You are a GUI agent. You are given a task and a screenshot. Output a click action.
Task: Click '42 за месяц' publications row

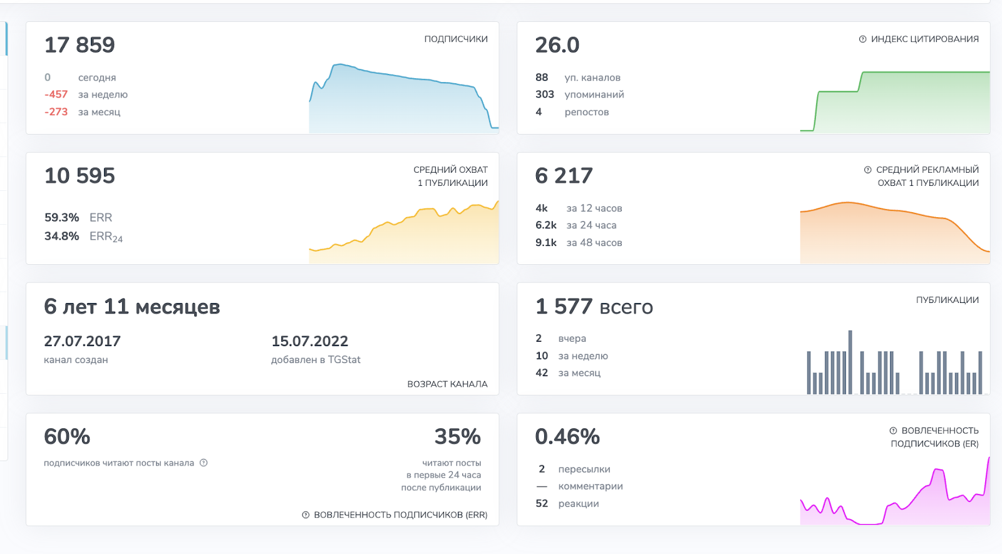pyautogui.click(x=568, y=373)
